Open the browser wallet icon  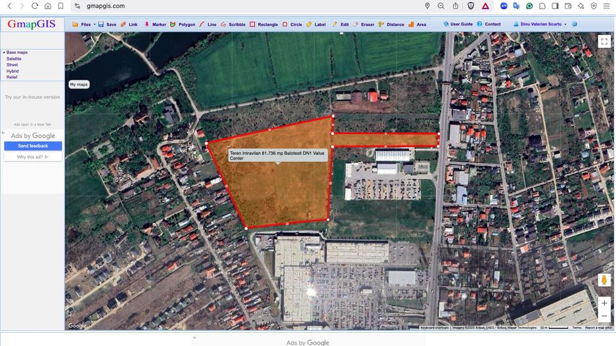point(568,6)
